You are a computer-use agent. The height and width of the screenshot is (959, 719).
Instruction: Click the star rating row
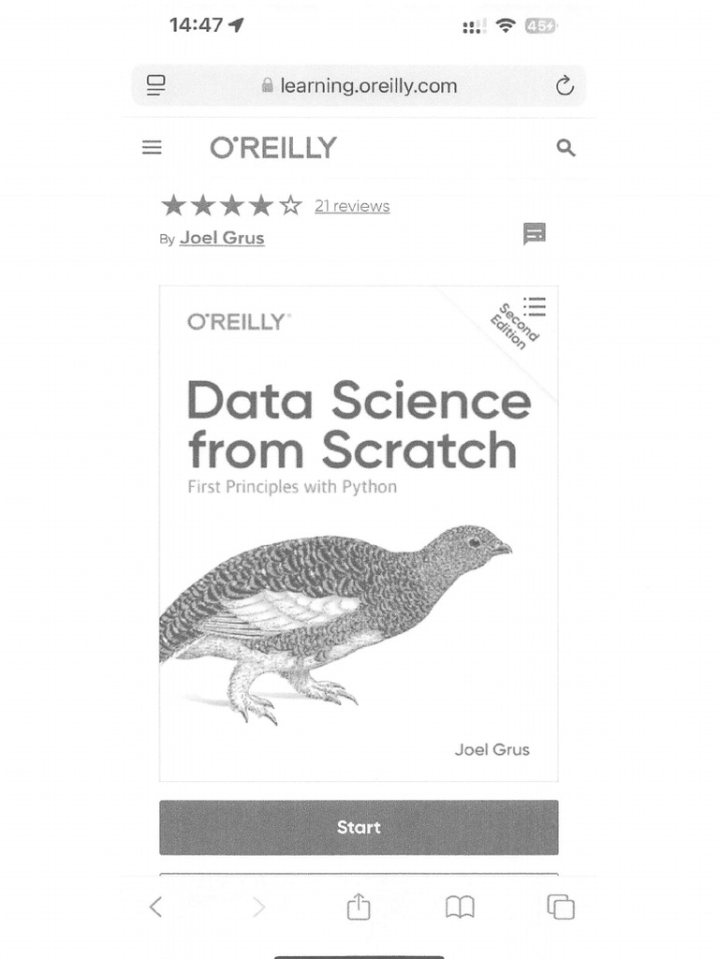pos(231,205)
